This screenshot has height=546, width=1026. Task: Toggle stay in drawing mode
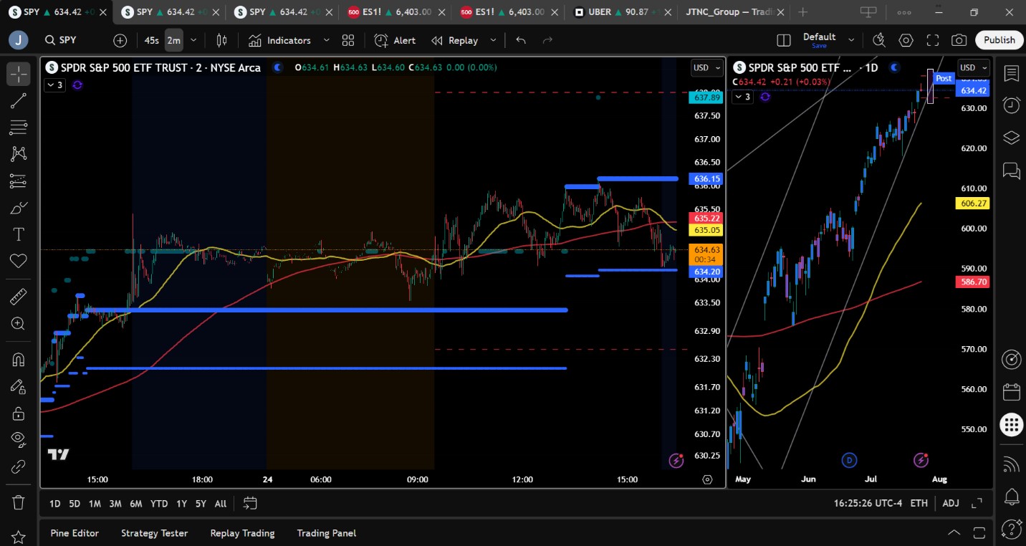[19, 387]
